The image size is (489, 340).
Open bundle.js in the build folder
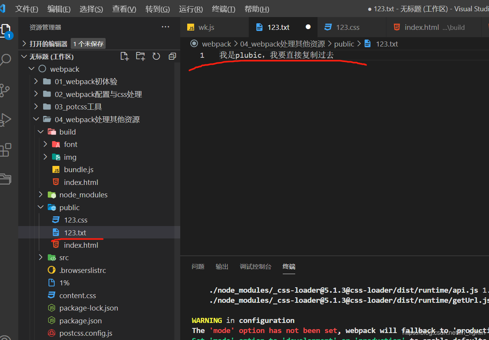(99, 169)
